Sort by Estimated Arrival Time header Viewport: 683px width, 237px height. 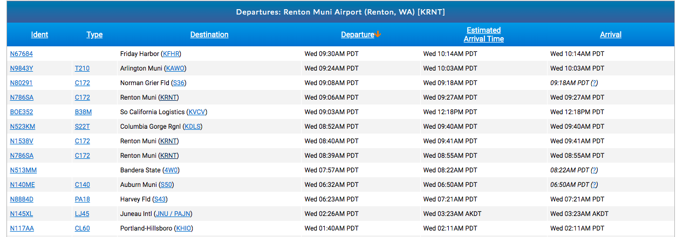(483, 34)
